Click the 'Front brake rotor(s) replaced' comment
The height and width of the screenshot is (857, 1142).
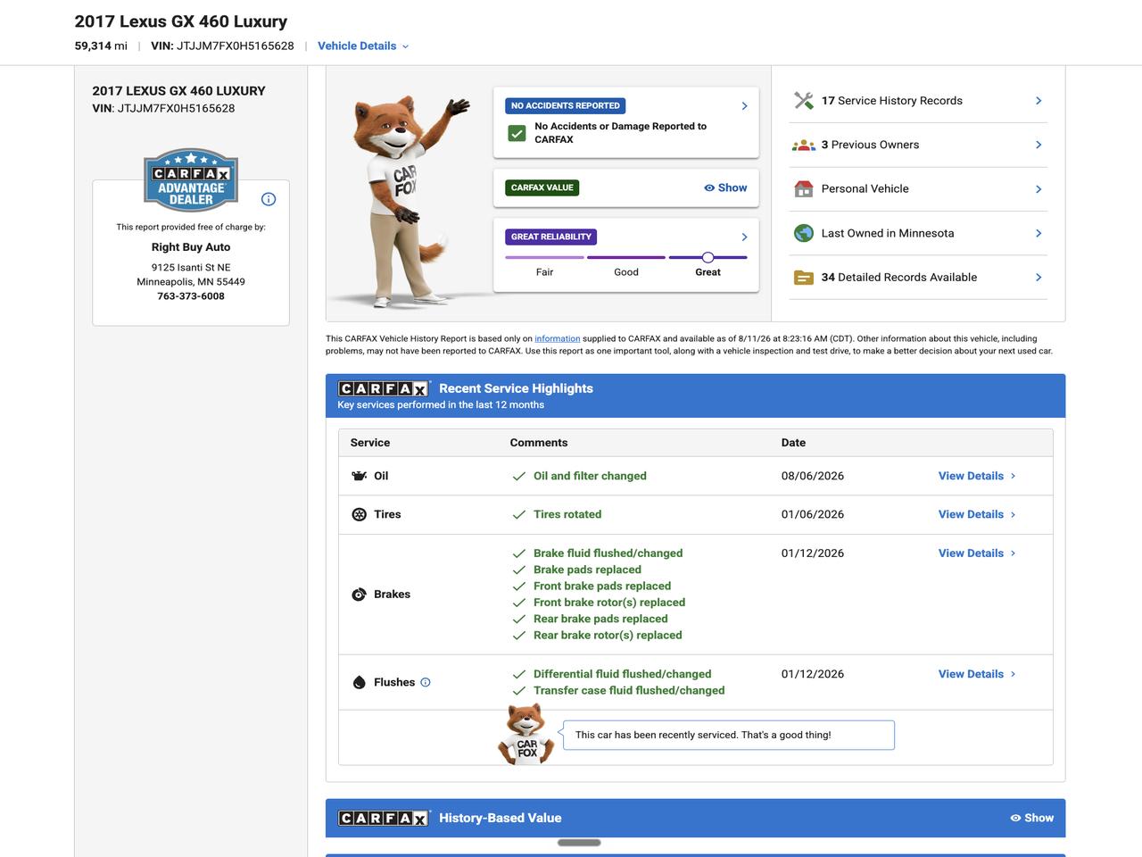coord(609,603)
